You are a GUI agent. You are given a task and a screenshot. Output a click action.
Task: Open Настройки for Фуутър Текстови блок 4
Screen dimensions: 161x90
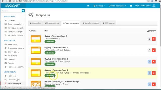[x=50, y=75]
